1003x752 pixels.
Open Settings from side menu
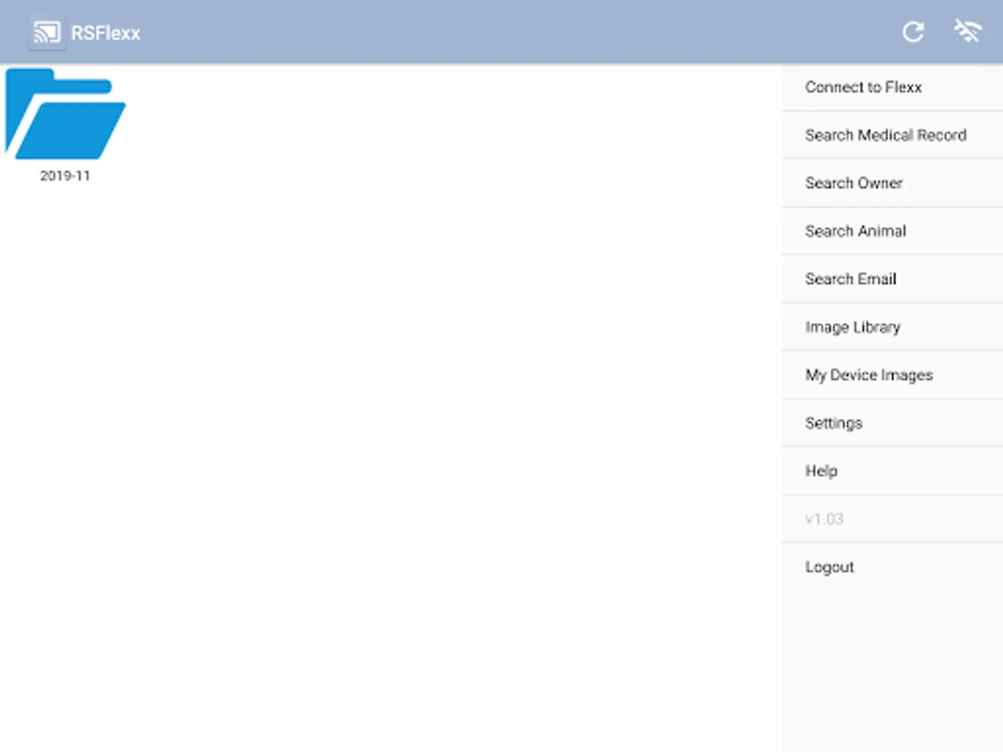click(x=893, y=423)
